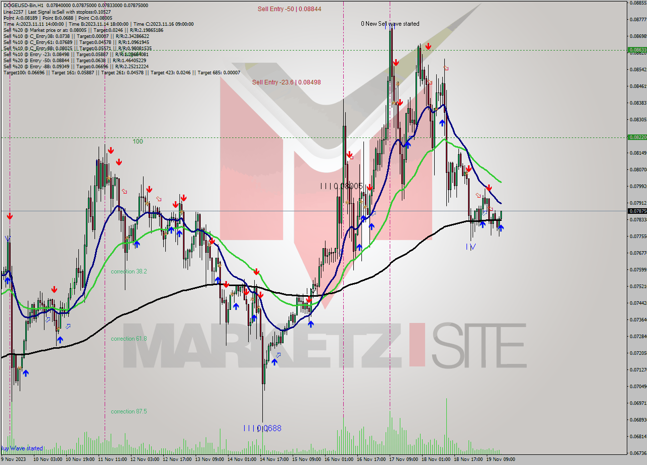The height and width of the screenshot is (465, 647).
Task: Click the 0.07364 price axis value
Action: [x=637, y=319]
